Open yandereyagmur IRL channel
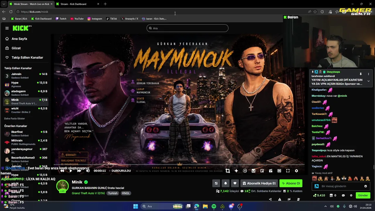Image resolution: width=375 pixels, height=211 pixels. pyautogui.click(x=26, y=151)
